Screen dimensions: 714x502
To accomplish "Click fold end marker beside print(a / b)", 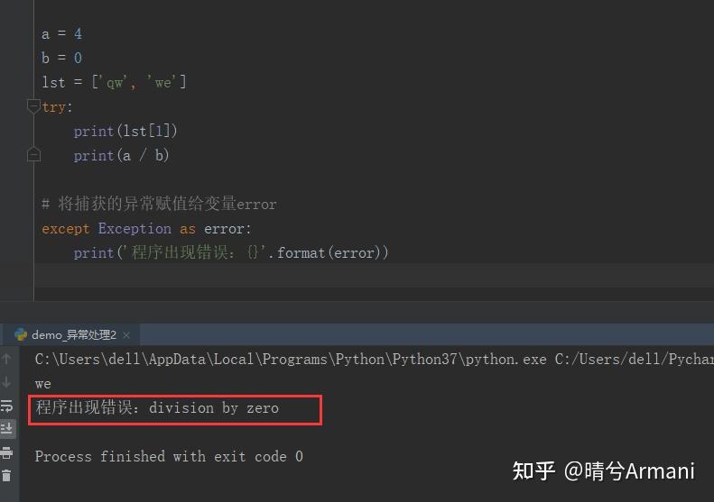I will pos(33,155).
